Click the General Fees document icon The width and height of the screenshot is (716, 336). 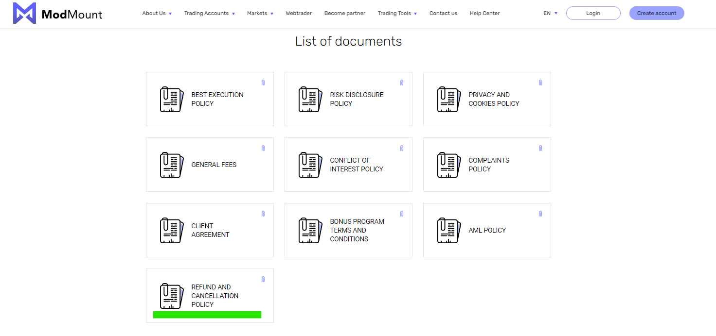tap(172, 165)
